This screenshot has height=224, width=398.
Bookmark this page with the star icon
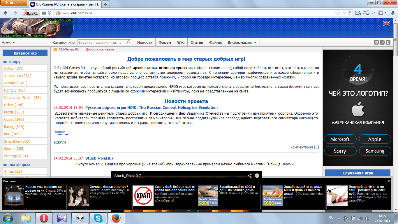337,13
